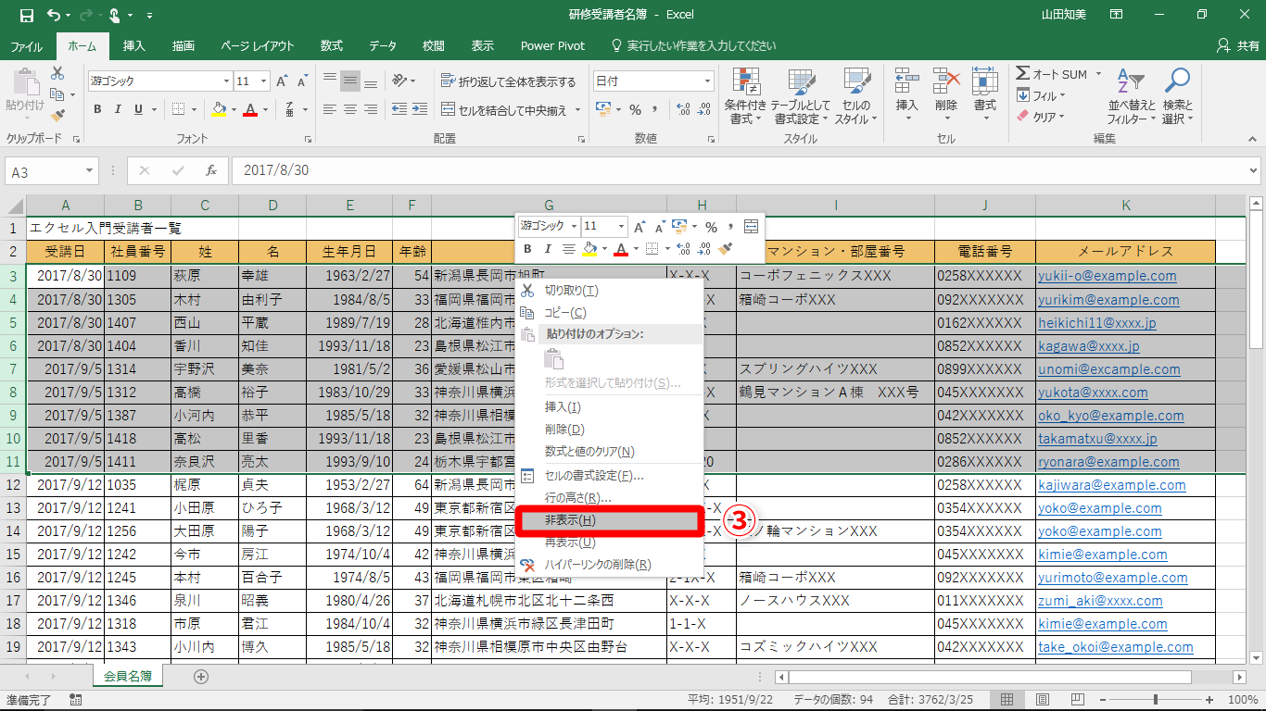The width and height of the screenshot is (1266, 711).
Task: Click the 共有 share button
Action: point(1240,45)
